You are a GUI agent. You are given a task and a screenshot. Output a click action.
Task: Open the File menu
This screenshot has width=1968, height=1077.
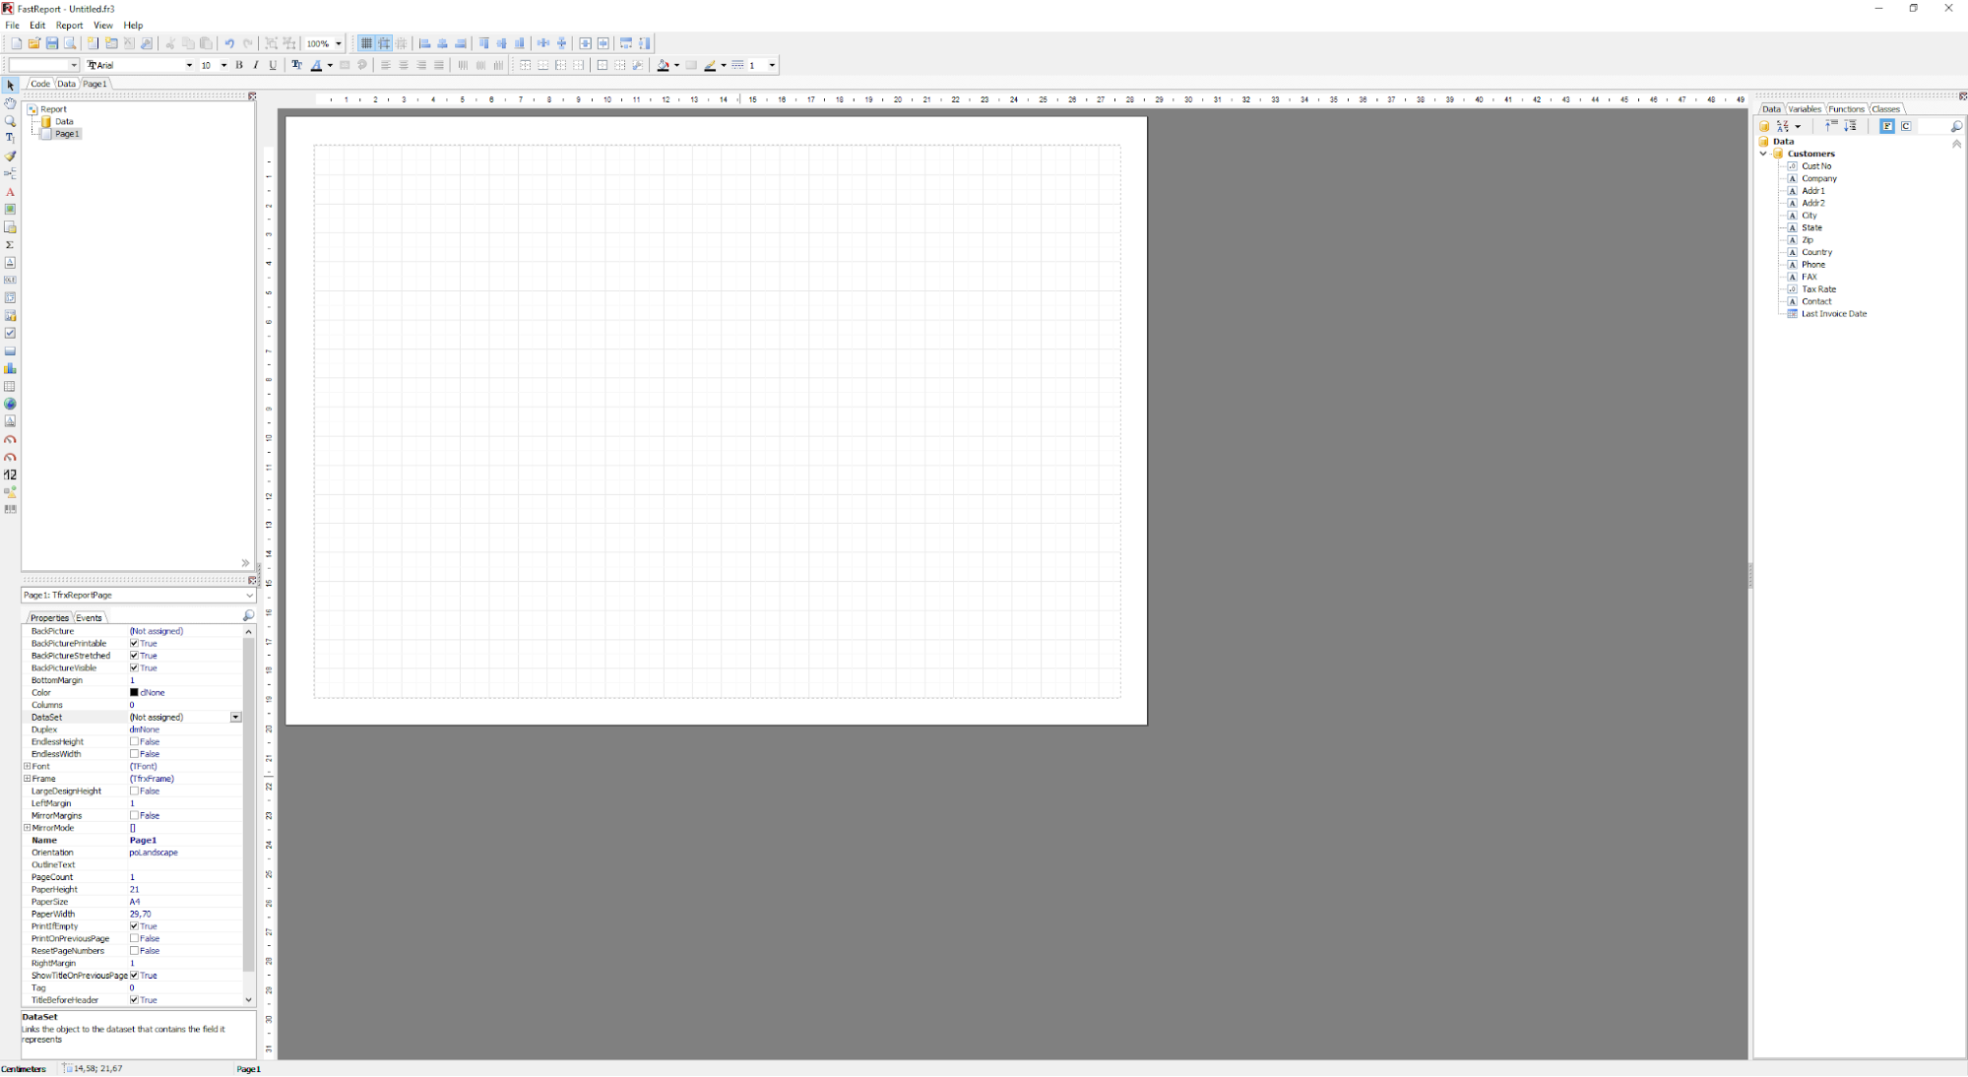(x=12, y=26)
